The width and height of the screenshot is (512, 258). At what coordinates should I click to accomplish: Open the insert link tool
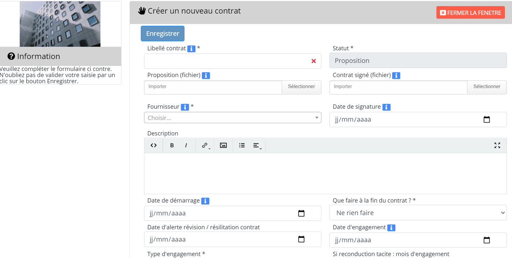pos(203,145)
